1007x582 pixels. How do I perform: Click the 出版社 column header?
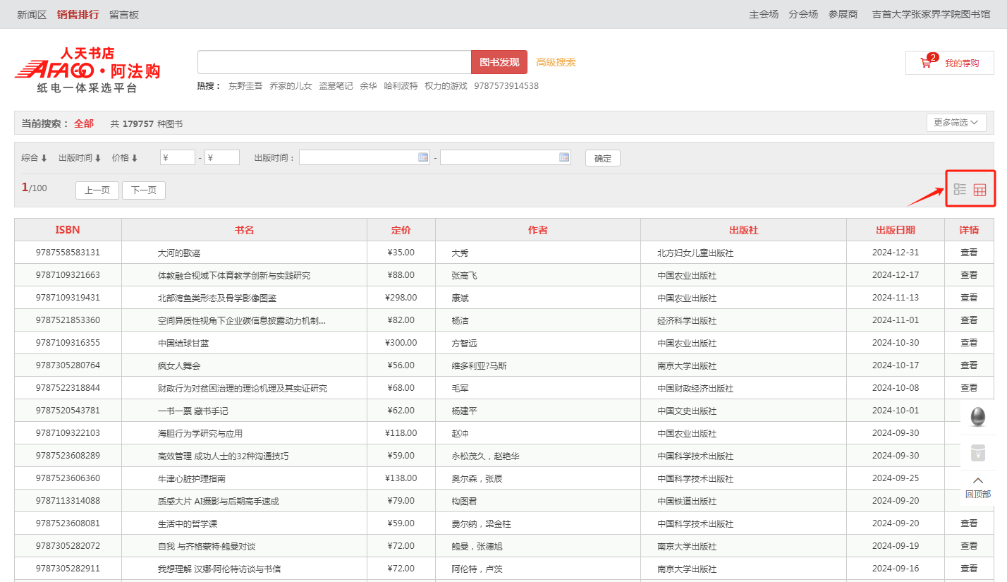pyautogui.click(x=743, y=230)
